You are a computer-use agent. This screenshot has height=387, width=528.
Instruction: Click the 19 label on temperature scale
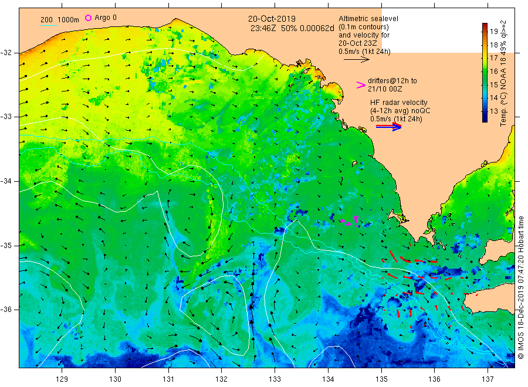(x=493, y=32)
